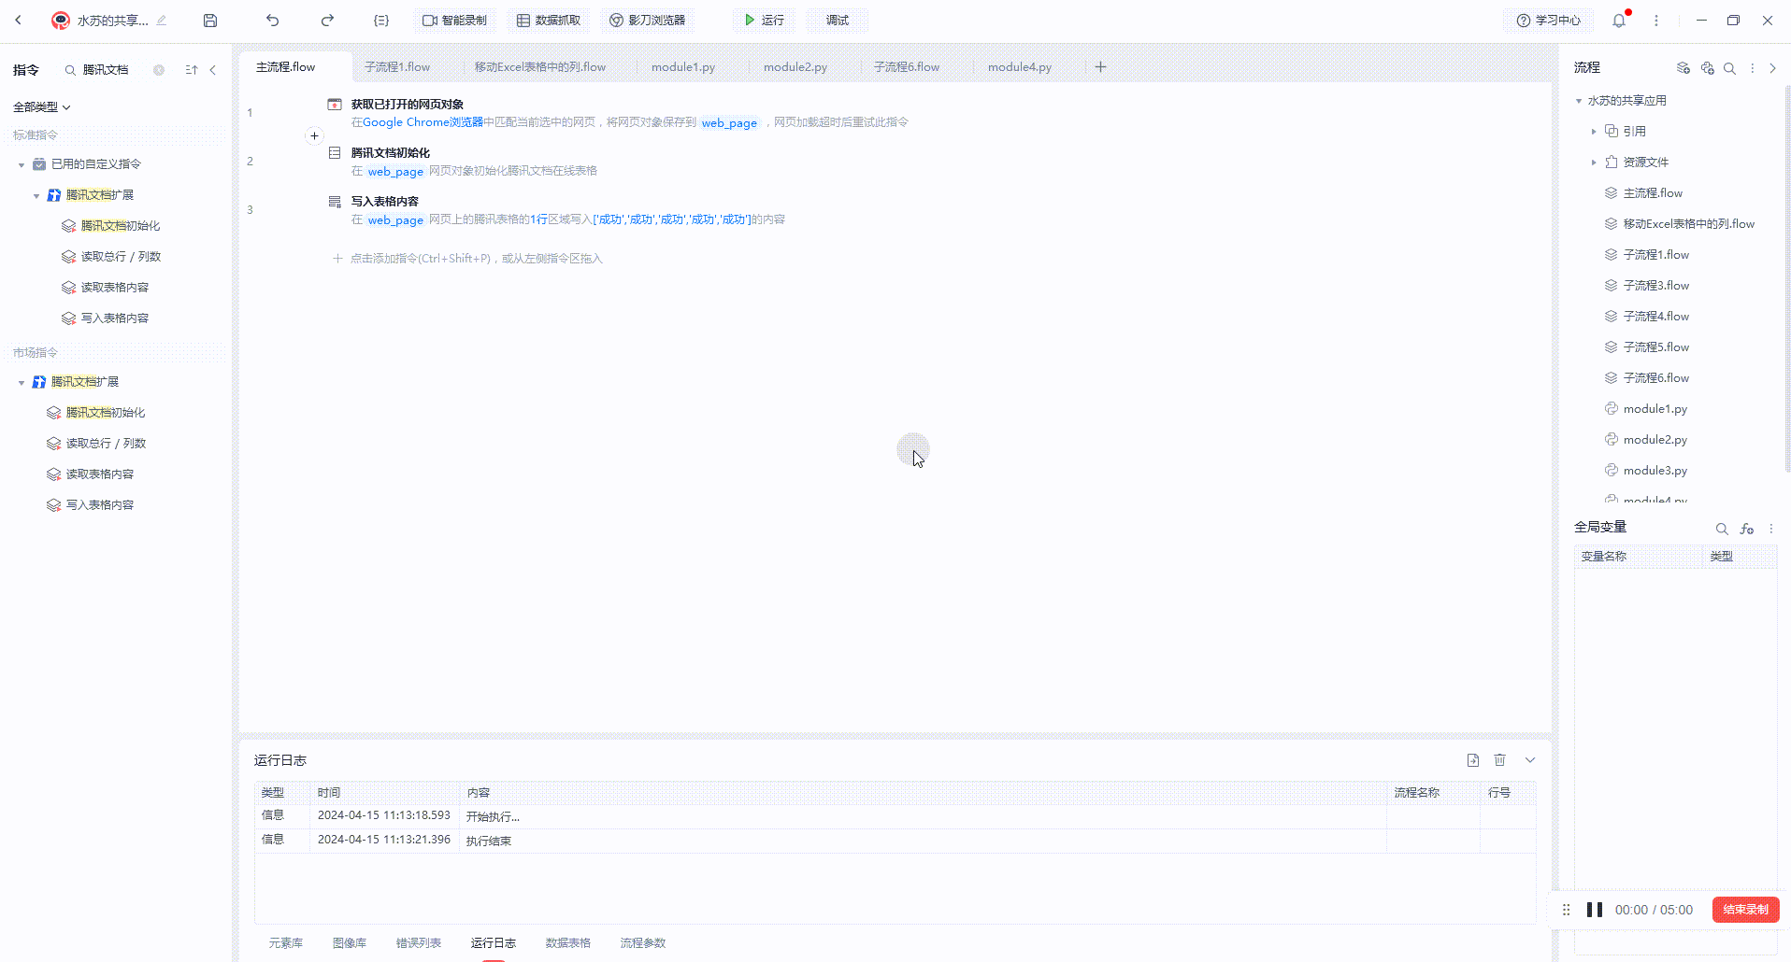Expand the 引用 tree node

pos(1594,132)
